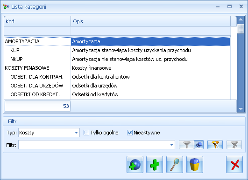Click the Kod column filter row cell
This screenshot has width=248, height=180.
(37, 31)
